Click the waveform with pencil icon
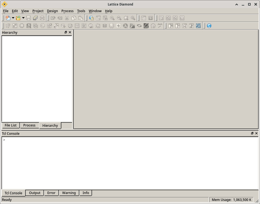Screen dimensions: 260x204 coord(160,26)
